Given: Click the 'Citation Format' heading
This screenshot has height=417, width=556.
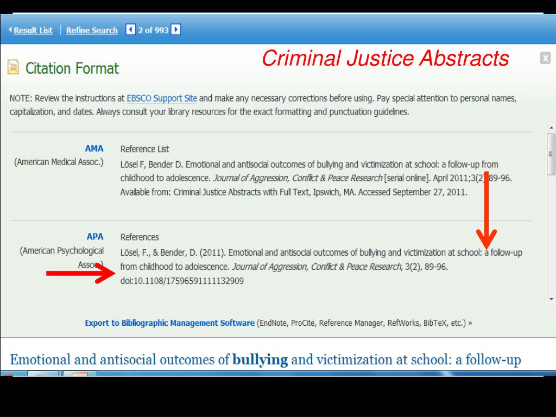Looking at the screenshot, I should (x=72, y=68).
